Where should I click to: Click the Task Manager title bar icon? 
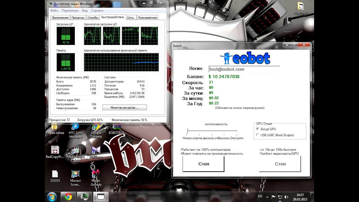pyautogui.click(x=50, y=4)
